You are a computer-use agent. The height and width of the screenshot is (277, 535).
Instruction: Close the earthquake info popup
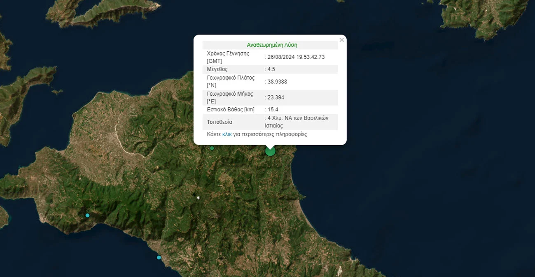coord(341,40)
